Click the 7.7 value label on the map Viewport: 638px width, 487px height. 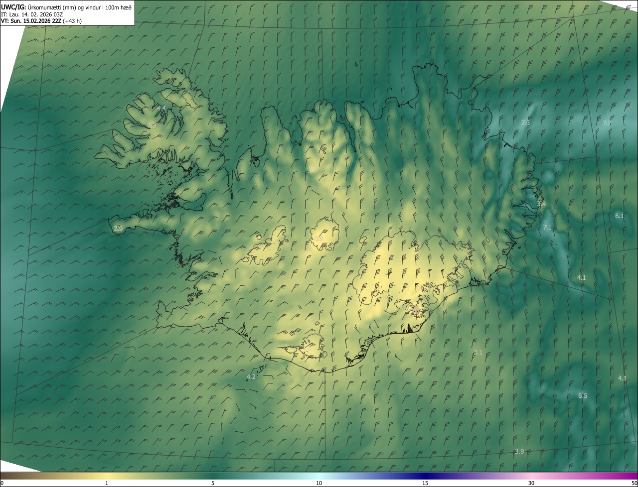[607, 123]
